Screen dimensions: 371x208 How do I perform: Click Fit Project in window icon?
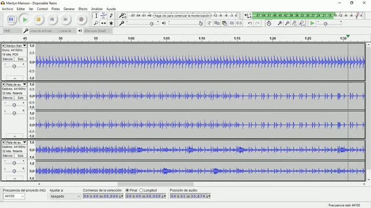[x=302, y=23]
